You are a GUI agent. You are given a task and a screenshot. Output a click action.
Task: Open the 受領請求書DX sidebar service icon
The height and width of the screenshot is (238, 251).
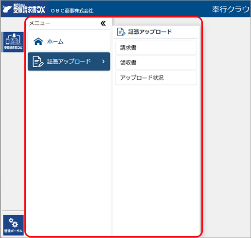point(14,42)
